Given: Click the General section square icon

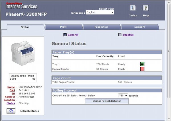Looking at the screenshot, I should (65, 35).
